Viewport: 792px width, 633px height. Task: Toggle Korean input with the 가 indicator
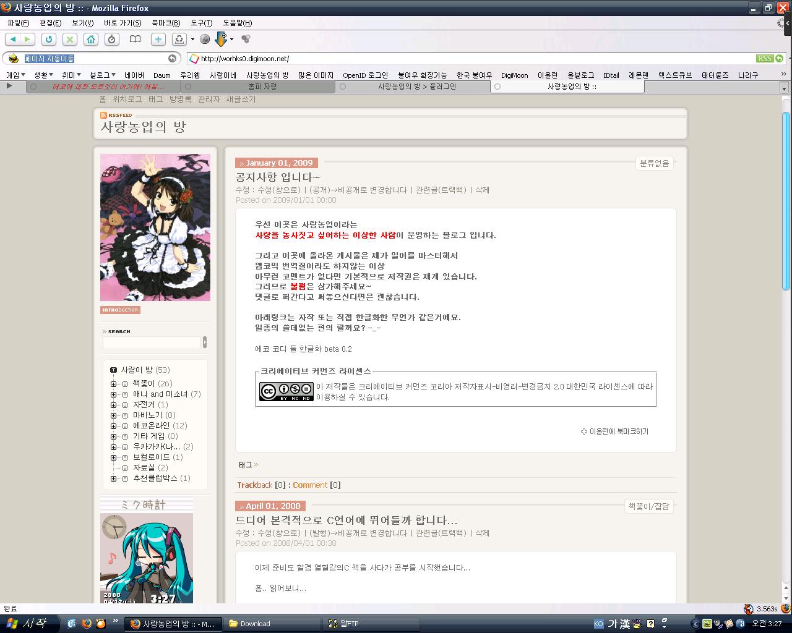[x=613, y=624]
